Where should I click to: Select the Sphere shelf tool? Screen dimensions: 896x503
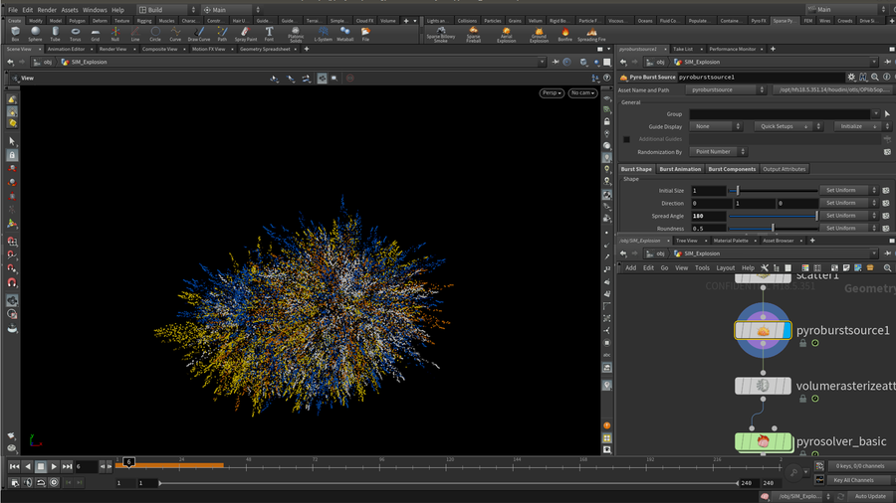click(x=36, y=34)
